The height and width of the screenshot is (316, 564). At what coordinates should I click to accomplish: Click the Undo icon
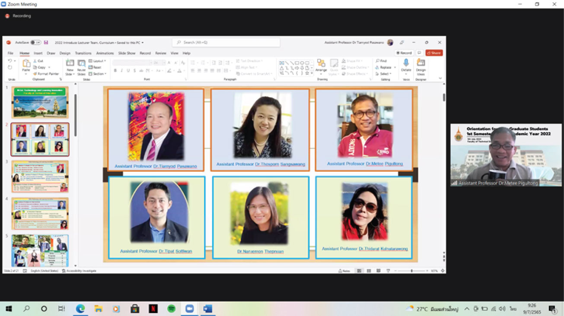click(x=10, y=61)
